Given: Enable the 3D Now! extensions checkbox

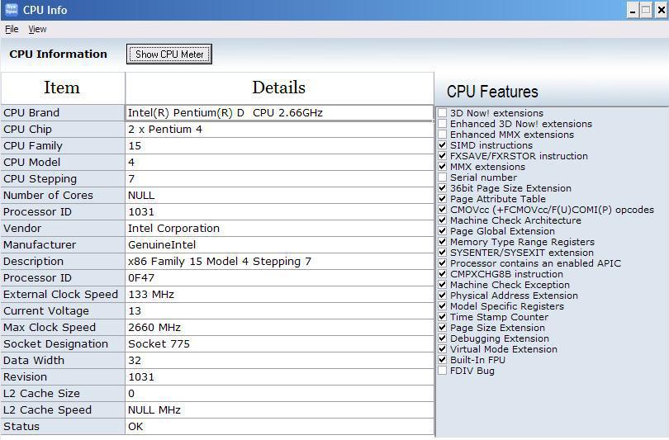Looking at the screenshot, I should point(443,113).
